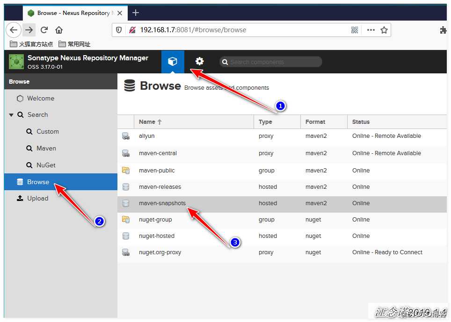
Task: Open the 火狐官方站点 bookmarks folder
Action: [31, 44]
